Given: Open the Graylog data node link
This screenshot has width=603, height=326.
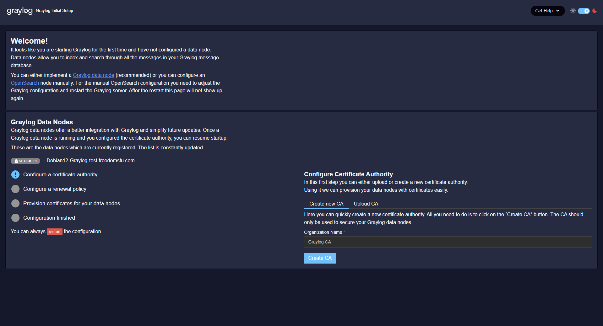Looking at the screenshot, I should tap(93, 75).
